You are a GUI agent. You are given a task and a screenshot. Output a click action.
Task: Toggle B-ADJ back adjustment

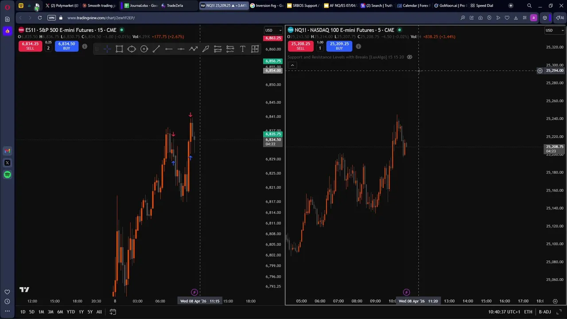coord(545,312)
